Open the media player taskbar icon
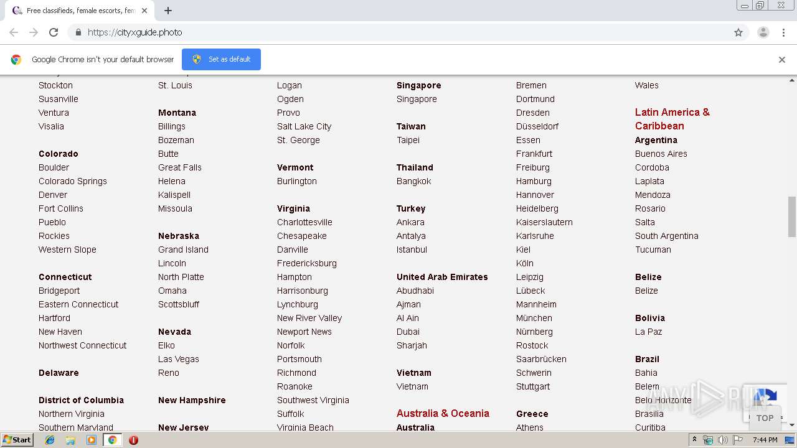The width and height of the screenshot is (797, 448). tap(92, 440)
